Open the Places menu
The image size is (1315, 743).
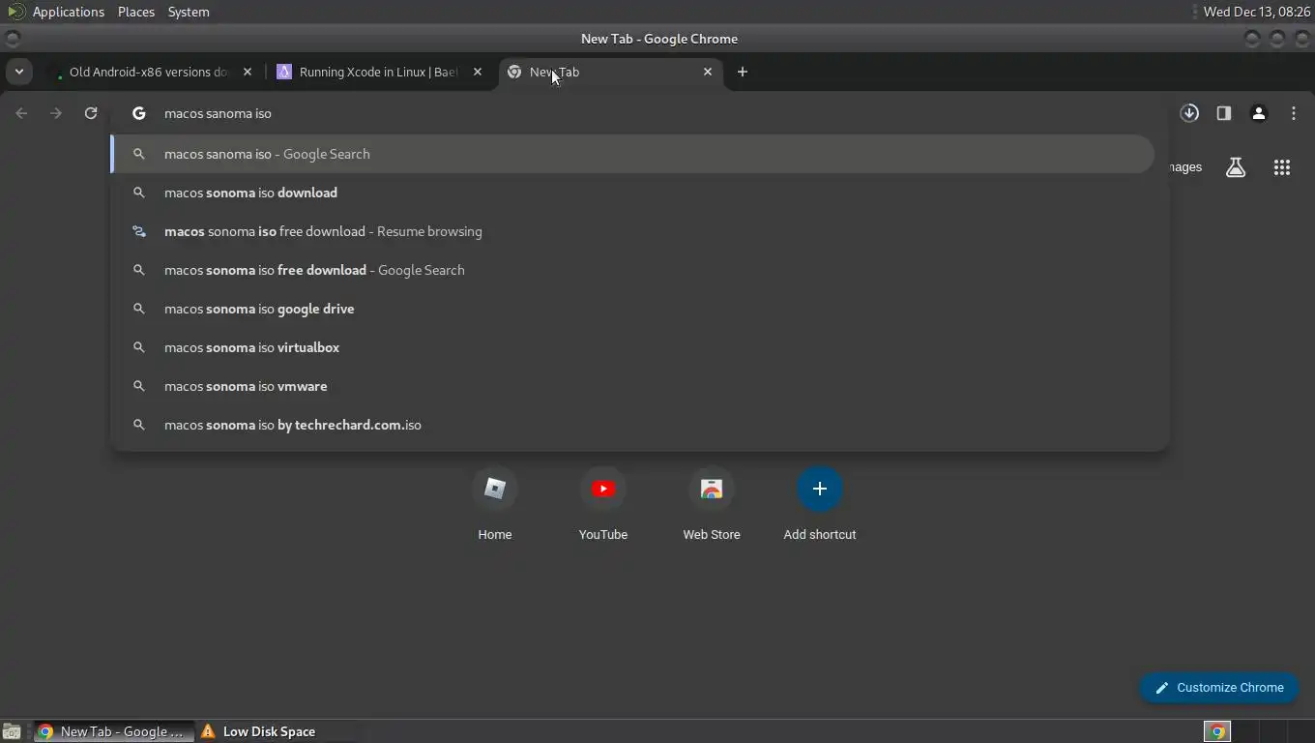136,12
